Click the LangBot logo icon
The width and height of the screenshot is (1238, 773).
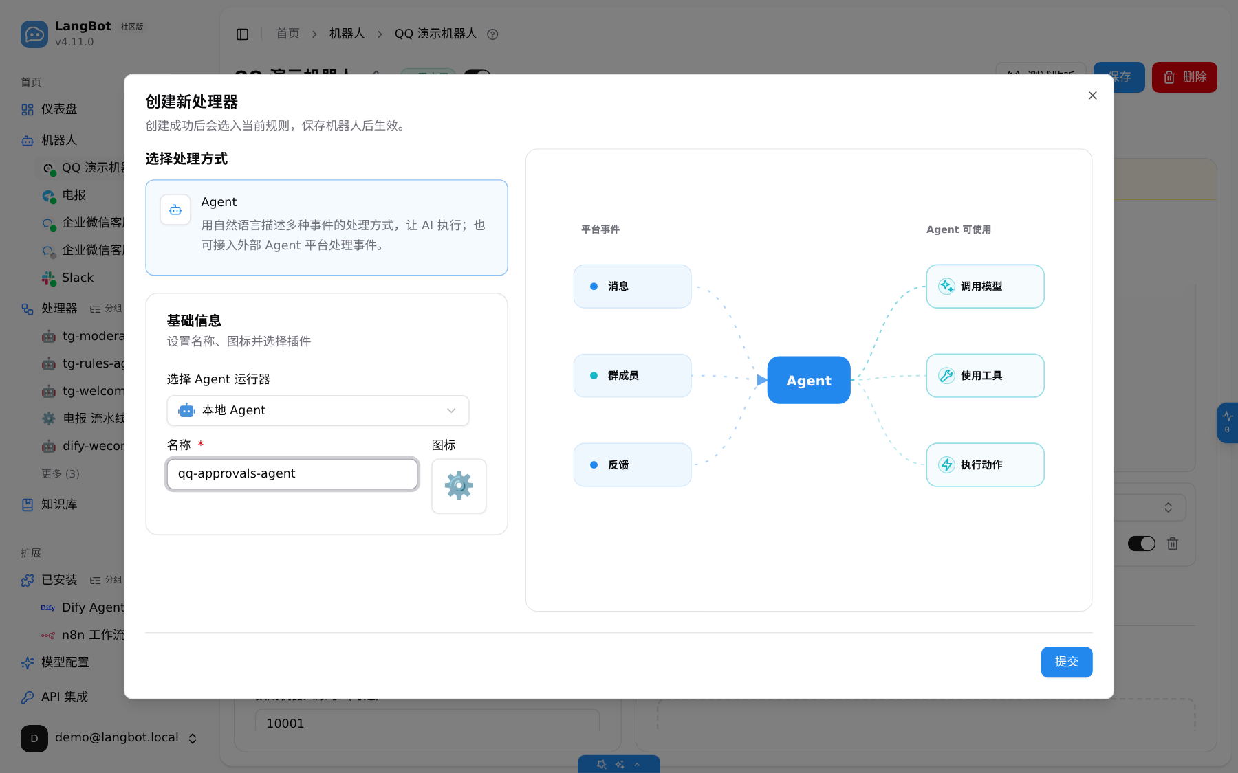pyautogui.click(x=34, y=34)
